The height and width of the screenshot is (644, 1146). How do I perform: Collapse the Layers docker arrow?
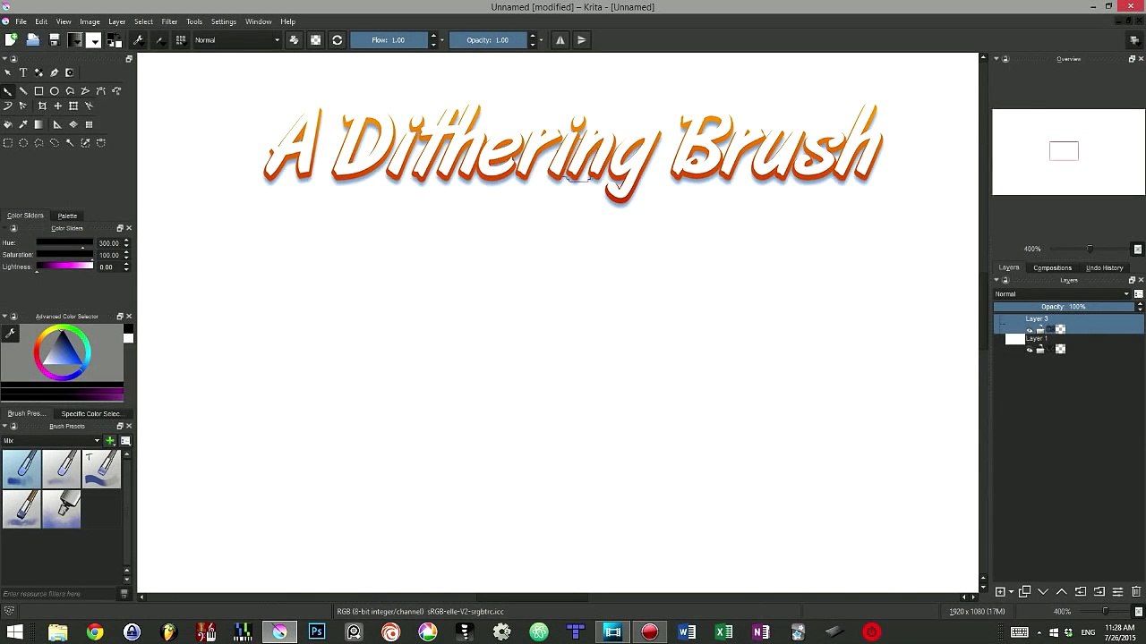pos(996,280)
